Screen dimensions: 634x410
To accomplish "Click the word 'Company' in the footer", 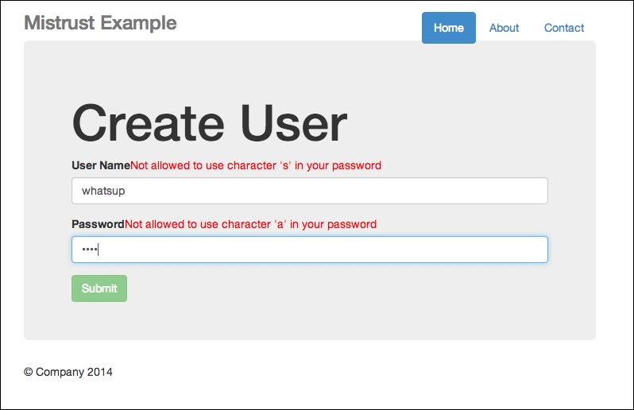I will tap(60, 371).
